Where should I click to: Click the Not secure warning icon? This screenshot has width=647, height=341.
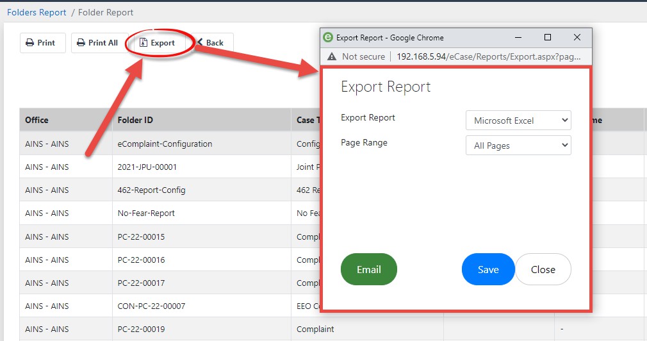[x=332, y=56]
